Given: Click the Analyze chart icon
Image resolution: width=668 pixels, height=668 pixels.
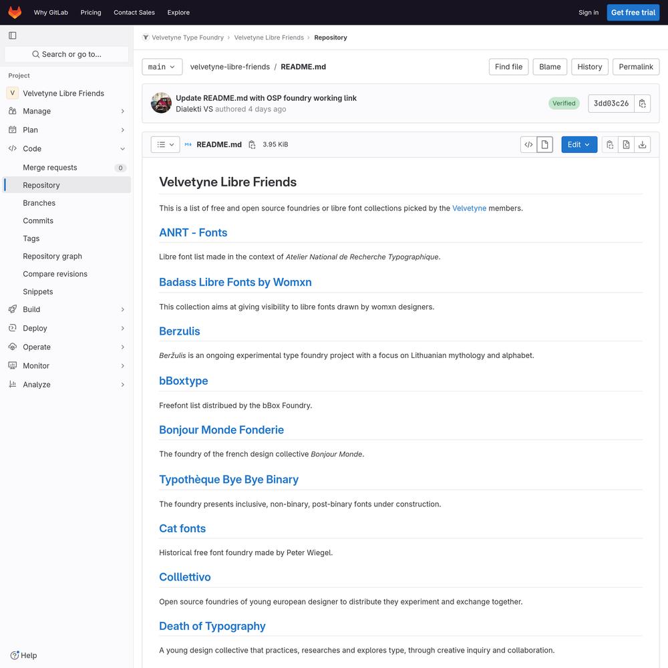Looking at the screenshot, I should click(13, 384).
